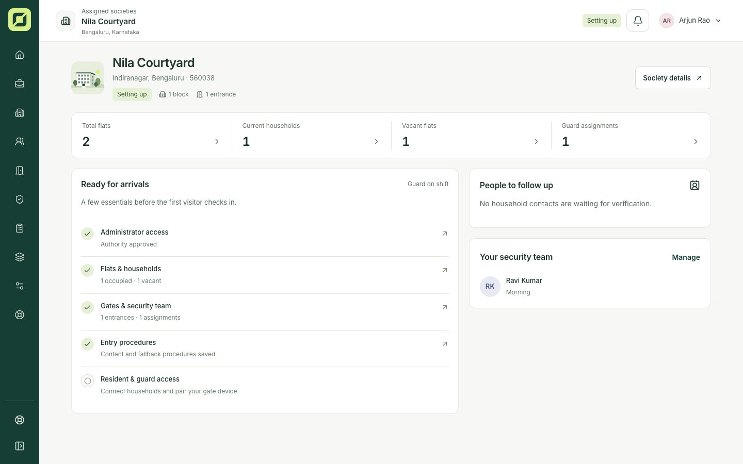Open the sliders settings icon in the sidebar
The height and width of the screenshot is (464, 743).
[20, 286]
